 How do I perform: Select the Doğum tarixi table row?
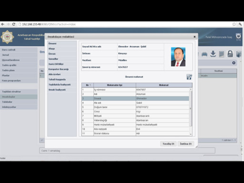pos(135,107)
